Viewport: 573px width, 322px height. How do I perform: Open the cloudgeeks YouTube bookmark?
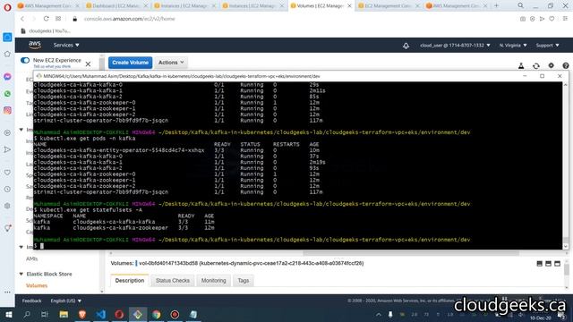tap(46, 31)
